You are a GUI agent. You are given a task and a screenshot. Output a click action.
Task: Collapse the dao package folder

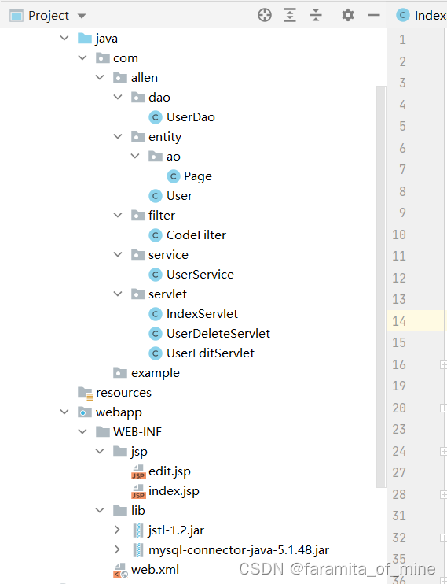(118, 98)
